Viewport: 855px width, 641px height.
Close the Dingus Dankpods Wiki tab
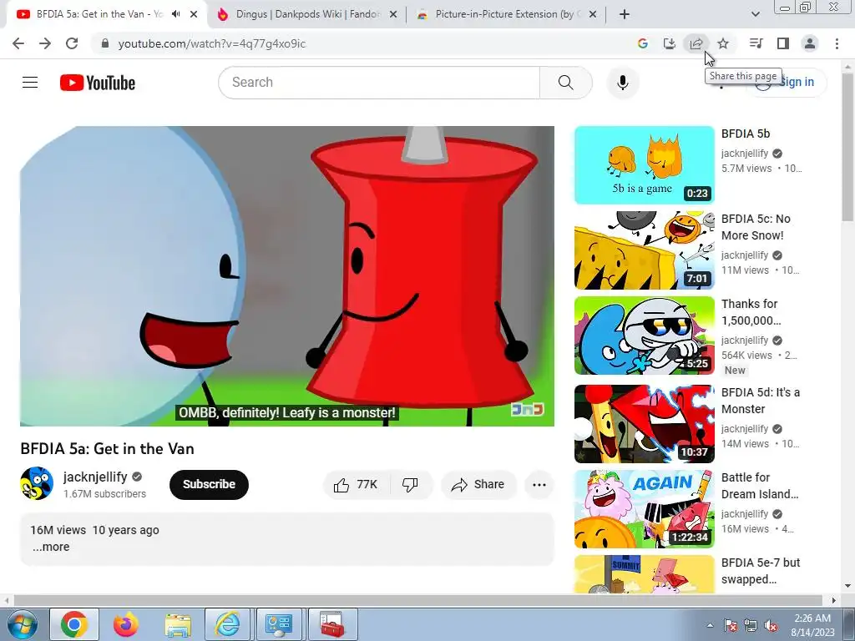point(393,15)
